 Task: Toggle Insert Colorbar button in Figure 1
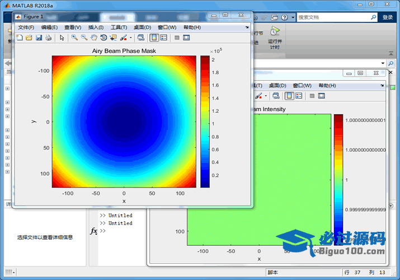tap(154, 38)
